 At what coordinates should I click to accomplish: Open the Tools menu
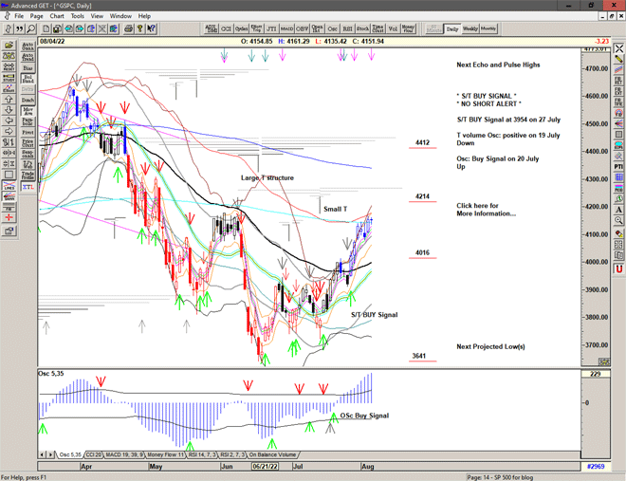[78, 16]
